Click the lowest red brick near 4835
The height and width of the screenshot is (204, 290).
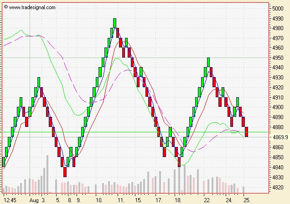(x=65, y=172)
